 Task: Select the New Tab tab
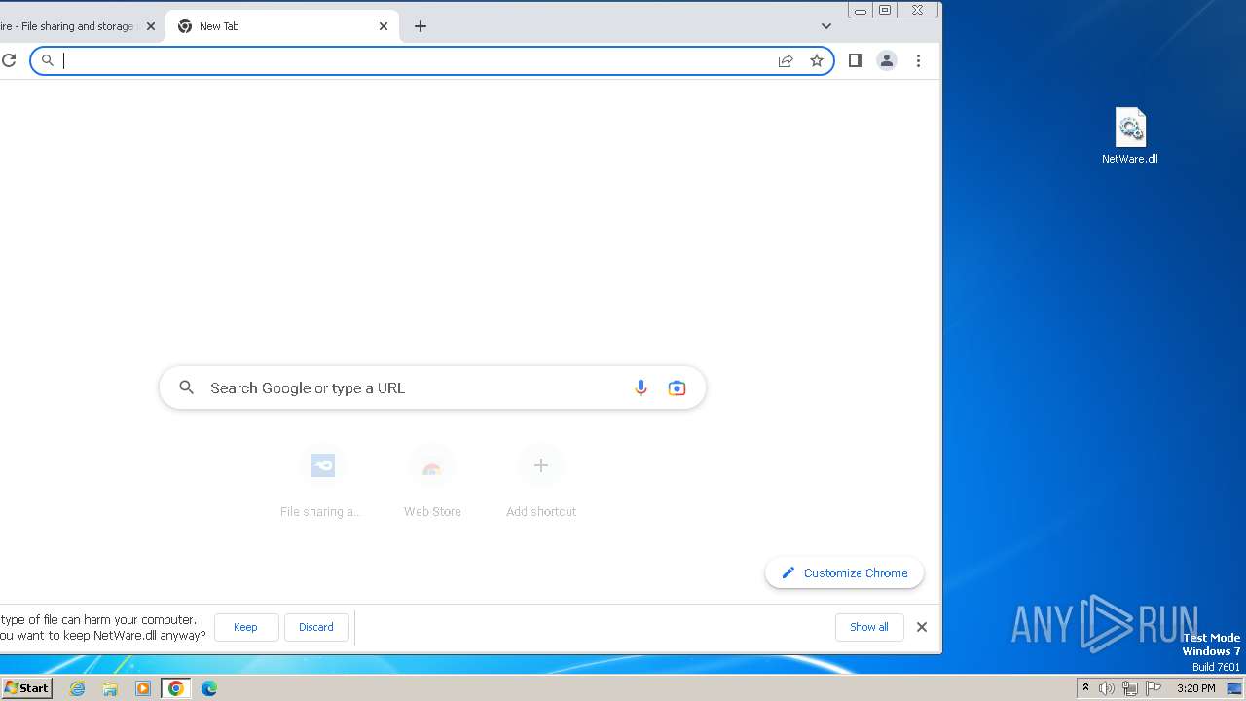[x=282, y=26]
